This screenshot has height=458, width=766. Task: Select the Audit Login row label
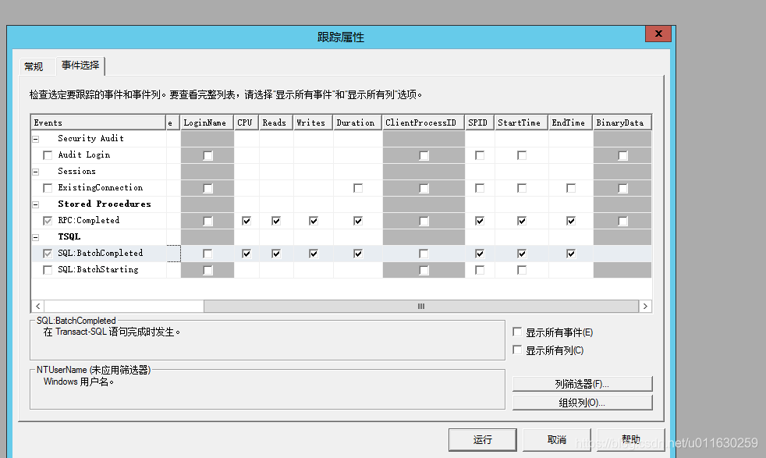click(x=84, y=155)
